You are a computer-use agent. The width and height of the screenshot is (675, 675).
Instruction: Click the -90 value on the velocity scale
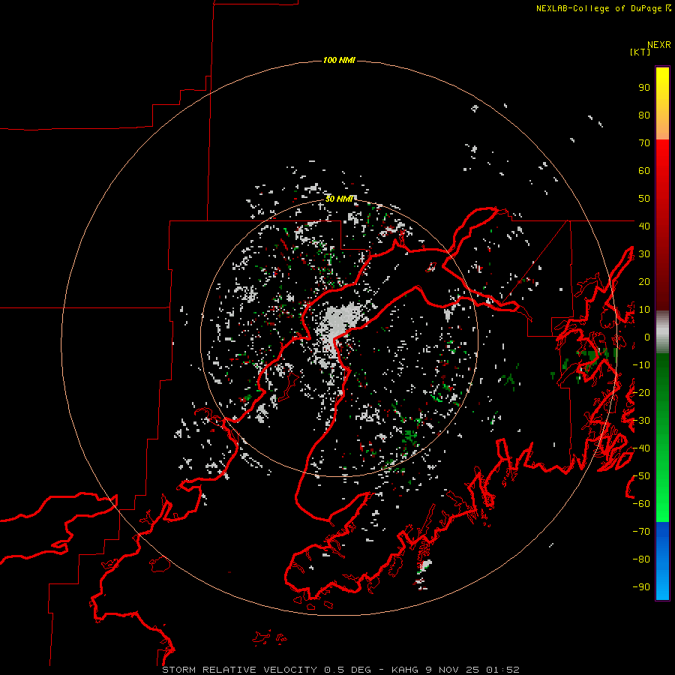click(641, 587)
